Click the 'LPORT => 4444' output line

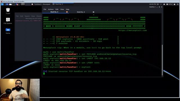click(x=51, y=65)
